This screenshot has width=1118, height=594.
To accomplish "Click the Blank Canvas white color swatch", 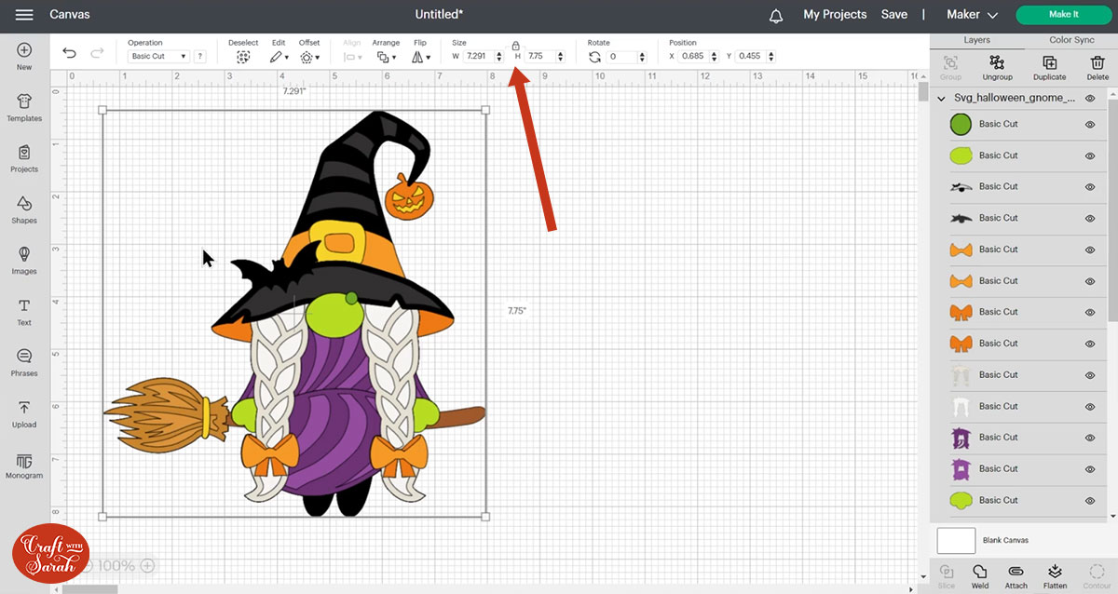I will 956,540.
